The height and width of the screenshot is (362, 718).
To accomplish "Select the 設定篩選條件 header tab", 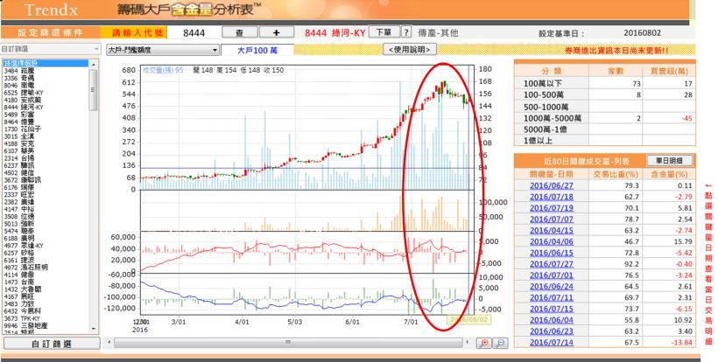I will [x=51, y=32].
